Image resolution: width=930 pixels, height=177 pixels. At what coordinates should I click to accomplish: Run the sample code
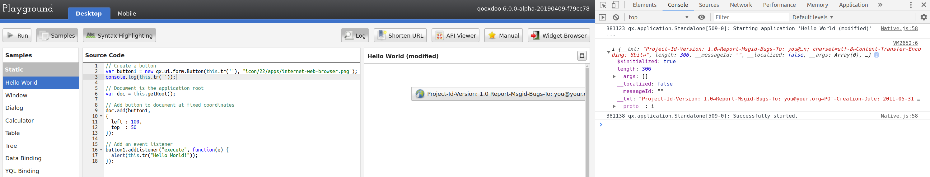[x=17, y=35]
